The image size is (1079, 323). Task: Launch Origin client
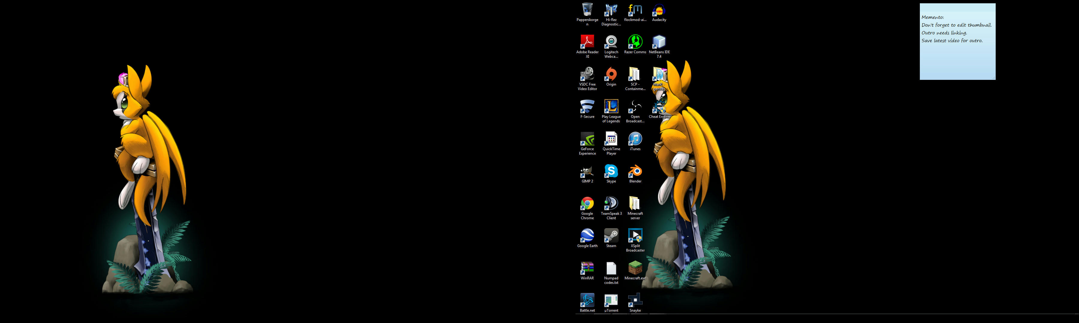pyautogui.click(x=611, y=77)
